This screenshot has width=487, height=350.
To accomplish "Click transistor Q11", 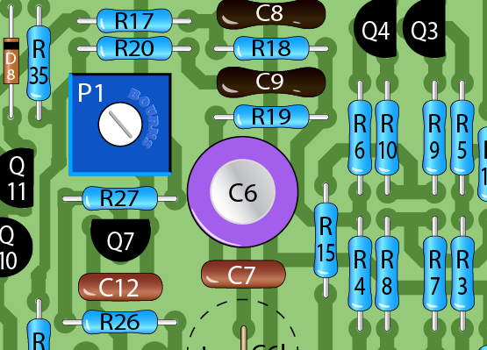I will point(17,178).
